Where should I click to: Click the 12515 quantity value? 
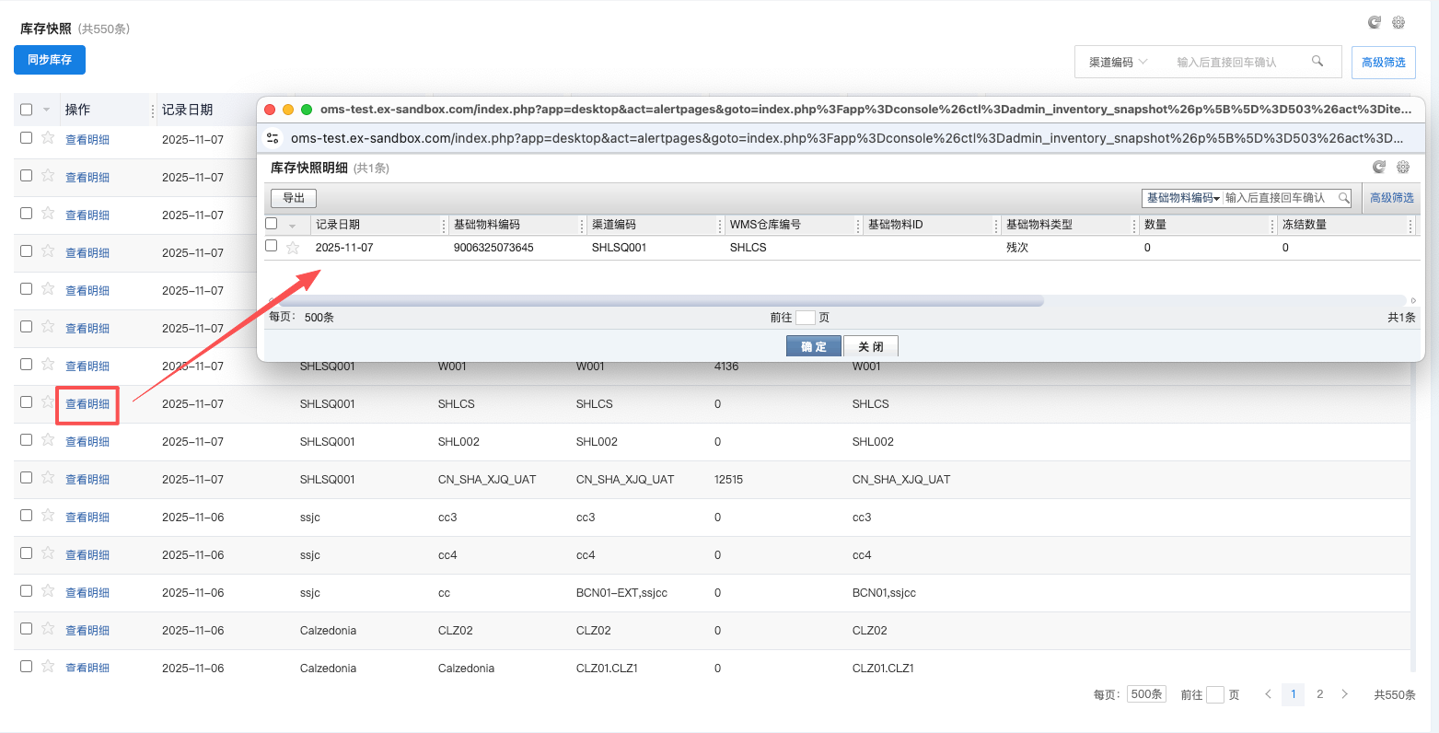(728, 480)
